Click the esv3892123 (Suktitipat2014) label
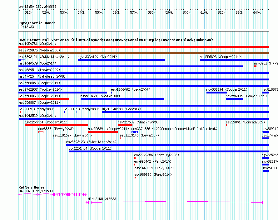 click(x=91, y=142)
